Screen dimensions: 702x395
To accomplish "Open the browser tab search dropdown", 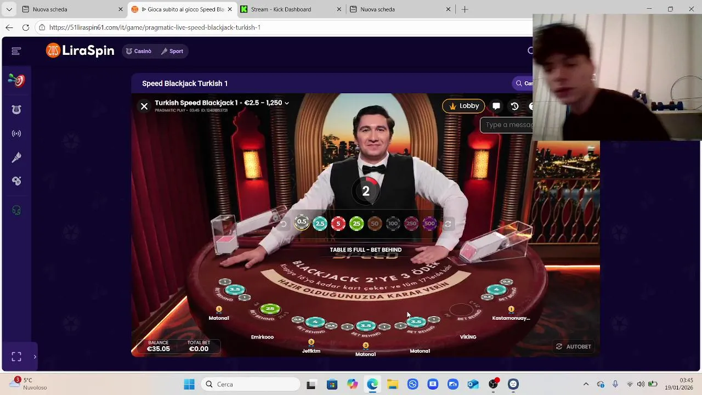I will tap(9, 9).
